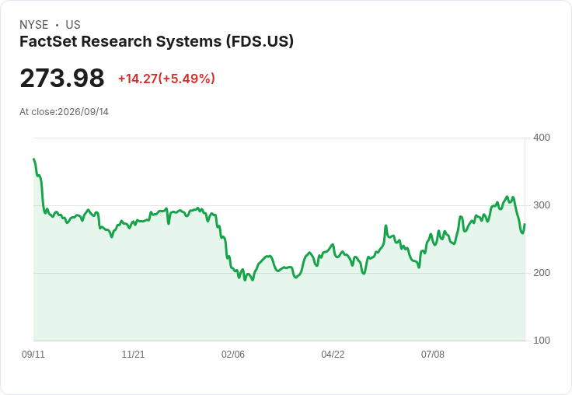572x395 pixels.
Task: Click the 11/21 x-axis date label
Action: tap(133, 354)
